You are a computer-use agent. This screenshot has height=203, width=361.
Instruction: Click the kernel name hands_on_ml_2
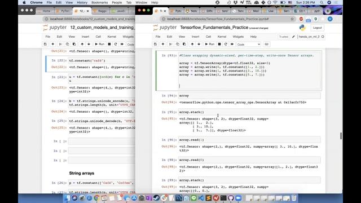point(309,37)
